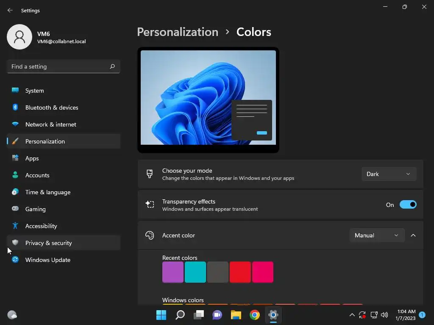434x325 pixels.
Task: Select Apps in the sidebar
Action: point(64,158)
